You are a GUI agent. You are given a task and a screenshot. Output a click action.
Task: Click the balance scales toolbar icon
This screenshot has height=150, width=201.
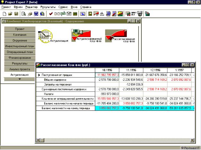point(102,14)
